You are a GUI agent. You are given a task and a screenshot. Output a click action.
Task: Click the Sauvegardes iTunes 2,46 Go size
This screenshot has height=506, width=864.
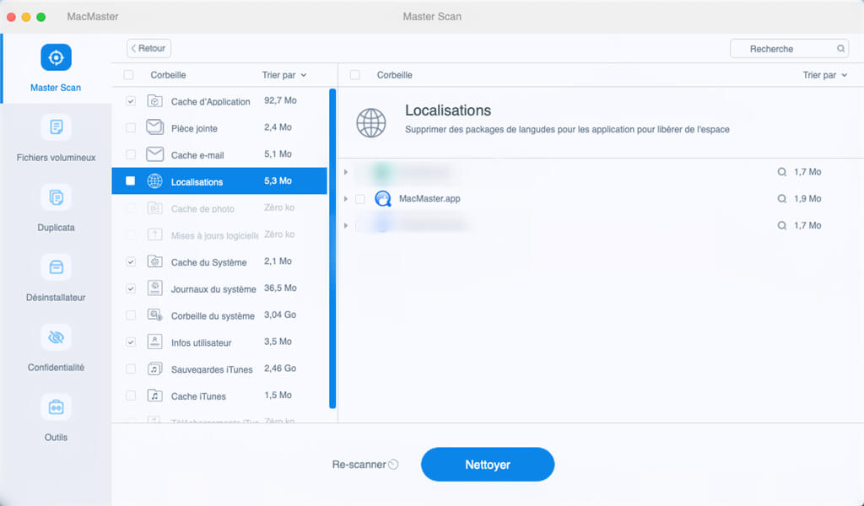tap(280, 369)
